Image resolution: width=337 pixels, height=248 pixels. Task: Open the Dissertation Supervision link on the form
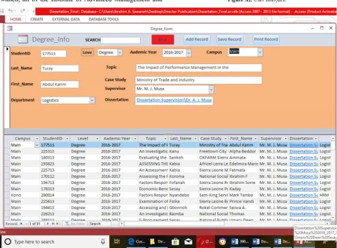174,100
